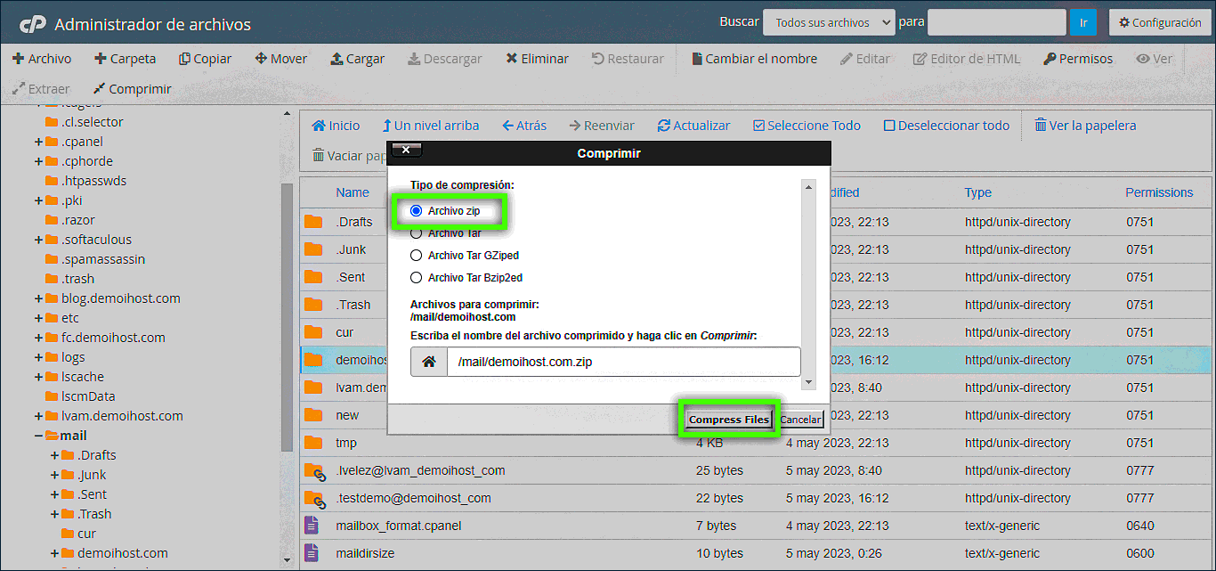Go up with Un nivel arriba
Screen dimensions: 1216x571
[431, 126]
